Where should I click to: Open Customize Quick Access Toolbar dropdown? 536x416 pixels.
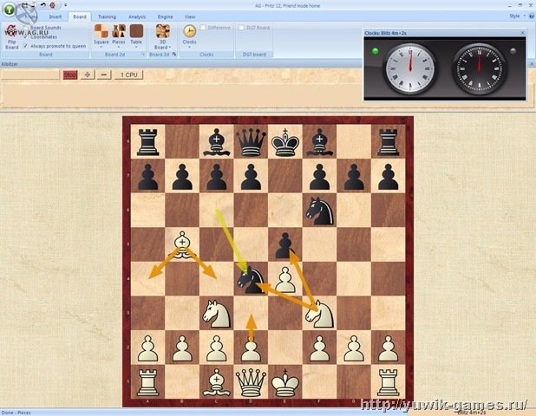[65, 5]
